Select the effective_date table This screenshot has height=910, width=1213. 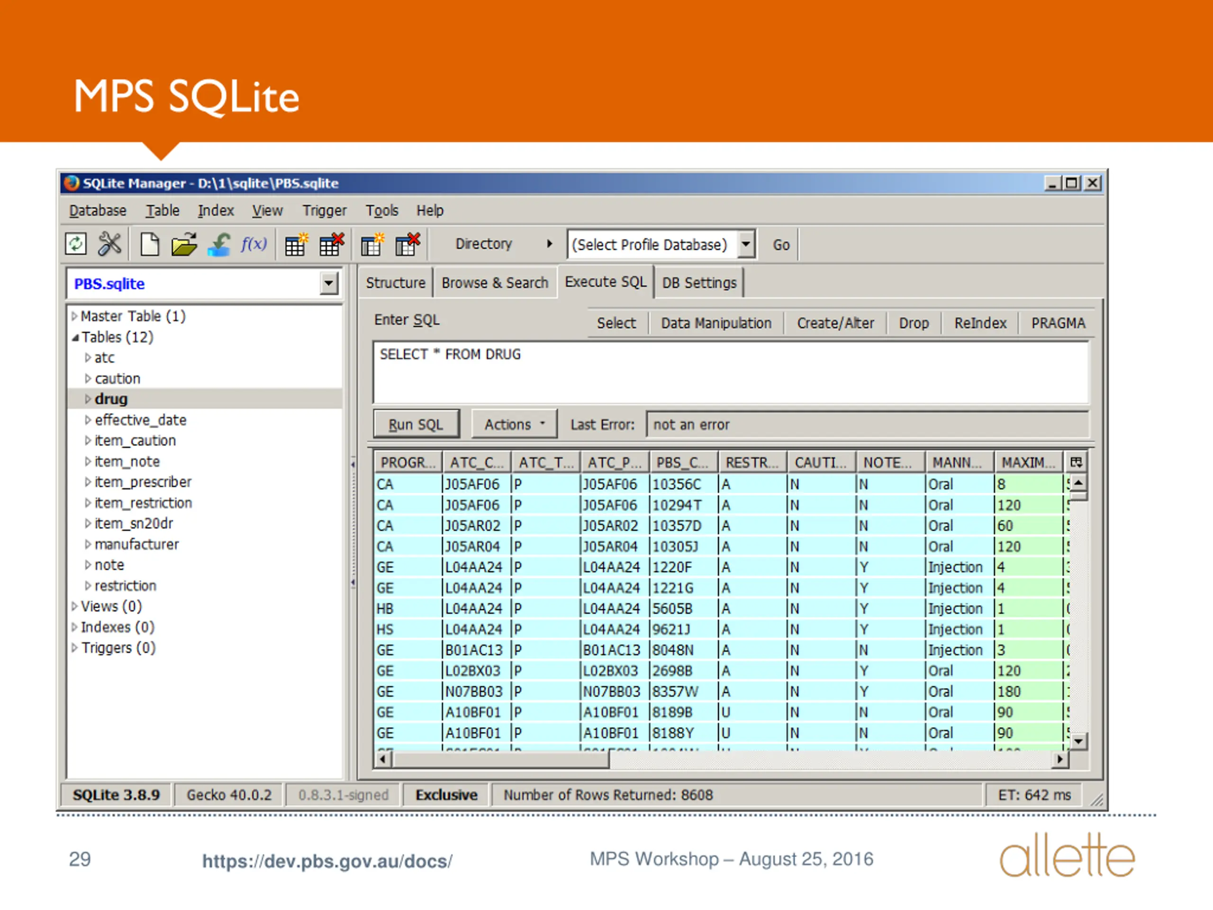click(140, 420)
